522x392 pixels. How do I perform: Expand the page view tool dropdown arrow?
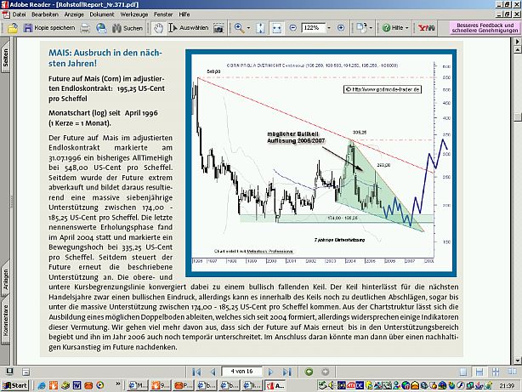pyautogui.click(x=371, y=28)
